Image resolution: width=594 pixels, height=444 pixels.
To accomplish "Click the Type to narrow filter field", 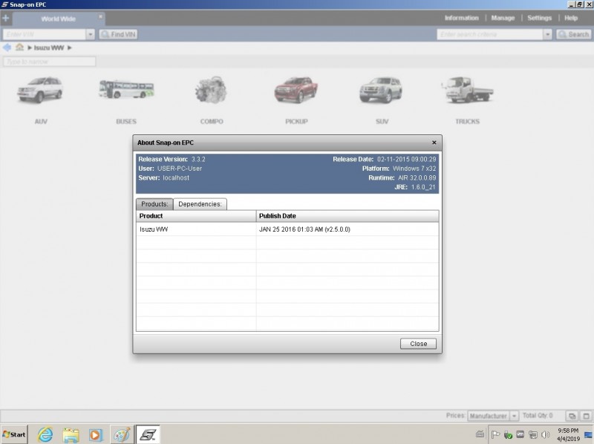I will click(x=49, y=62).
